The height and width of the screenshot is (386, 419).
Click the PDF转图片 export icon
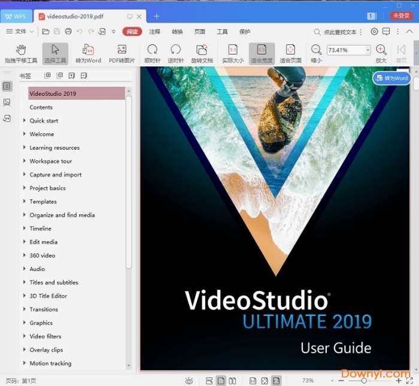122,53
